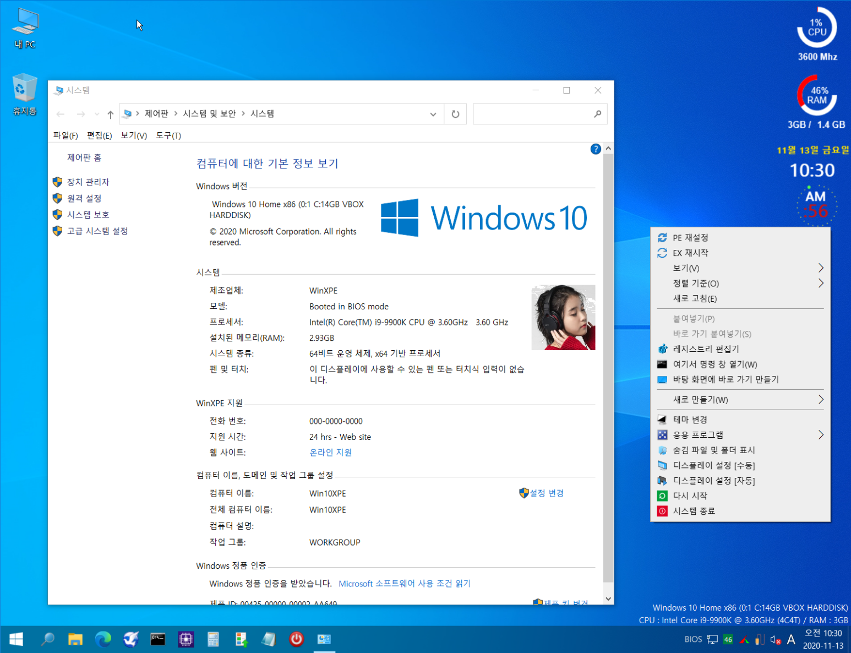Open 레지스트리 편집기 from context menu
Screen dimensions: 851x653
coord(740,349)
